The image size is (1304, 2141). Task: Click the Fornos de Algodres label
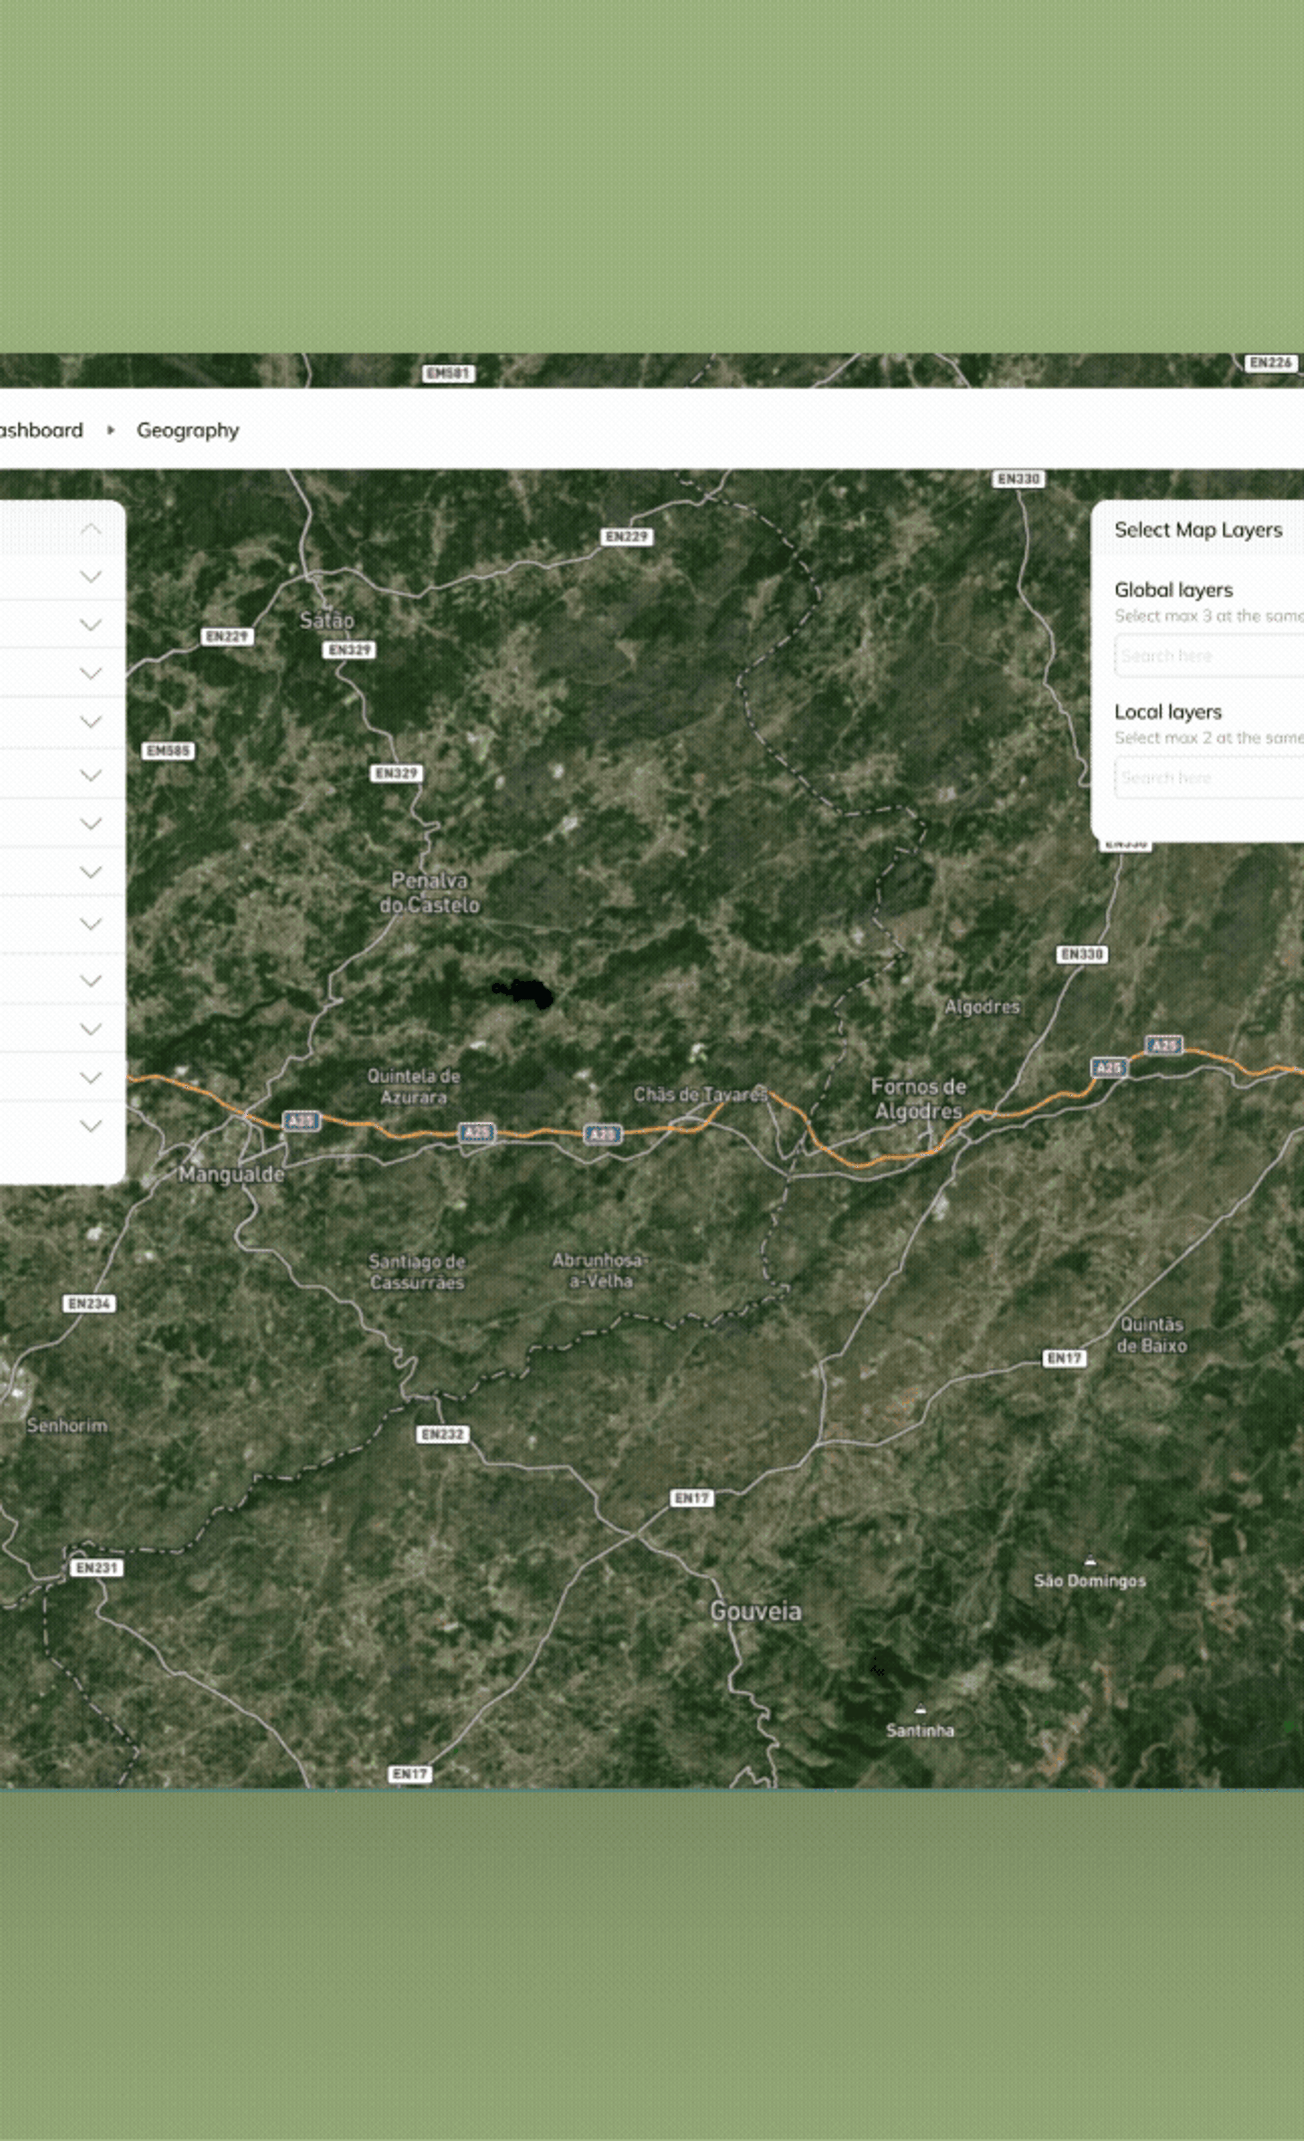pyautogui.click(x=918, y=1098)
